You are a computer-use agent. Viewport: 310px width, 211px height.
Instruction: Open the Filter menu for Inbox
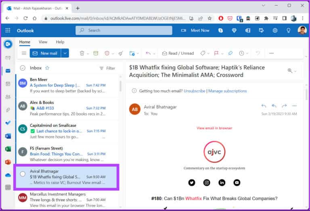click(x=107, y=68)
